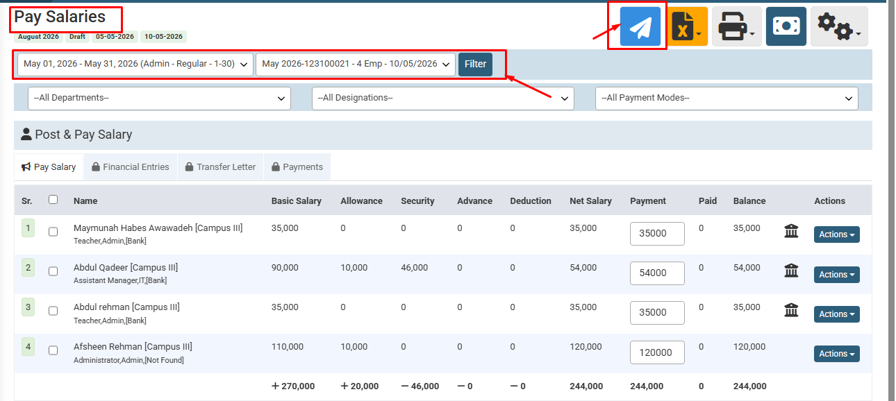896x401 pixels.
Task: Click the name Maymunah Habes Awawadeh [Campus III]
Action: (158, 228)
